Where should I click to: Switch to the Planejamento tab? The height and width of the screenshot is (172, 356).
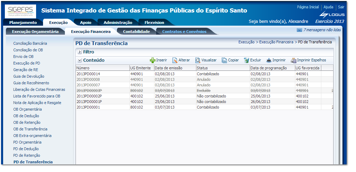point(23,23)
